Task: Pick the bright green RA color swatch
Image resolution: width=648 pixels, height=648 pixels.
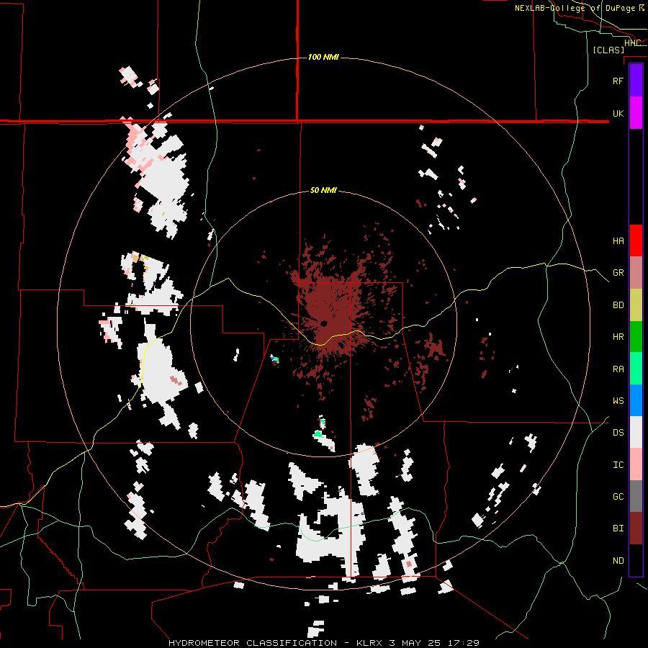Action: pos(636,369)
